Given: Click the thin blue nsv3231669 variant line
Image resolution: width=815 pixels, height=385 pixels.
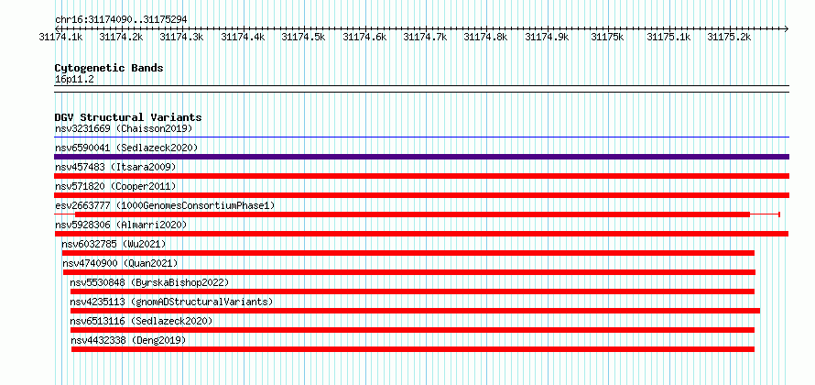Looking at the screenshot, I should [421, 137].
